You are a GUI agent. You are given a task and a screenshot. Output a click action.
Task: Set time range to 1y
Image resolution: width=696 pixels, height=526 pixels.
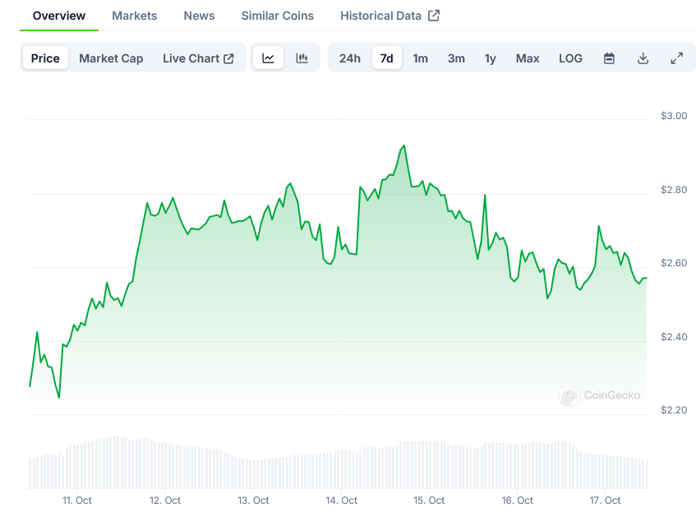[x=490, y=58]
